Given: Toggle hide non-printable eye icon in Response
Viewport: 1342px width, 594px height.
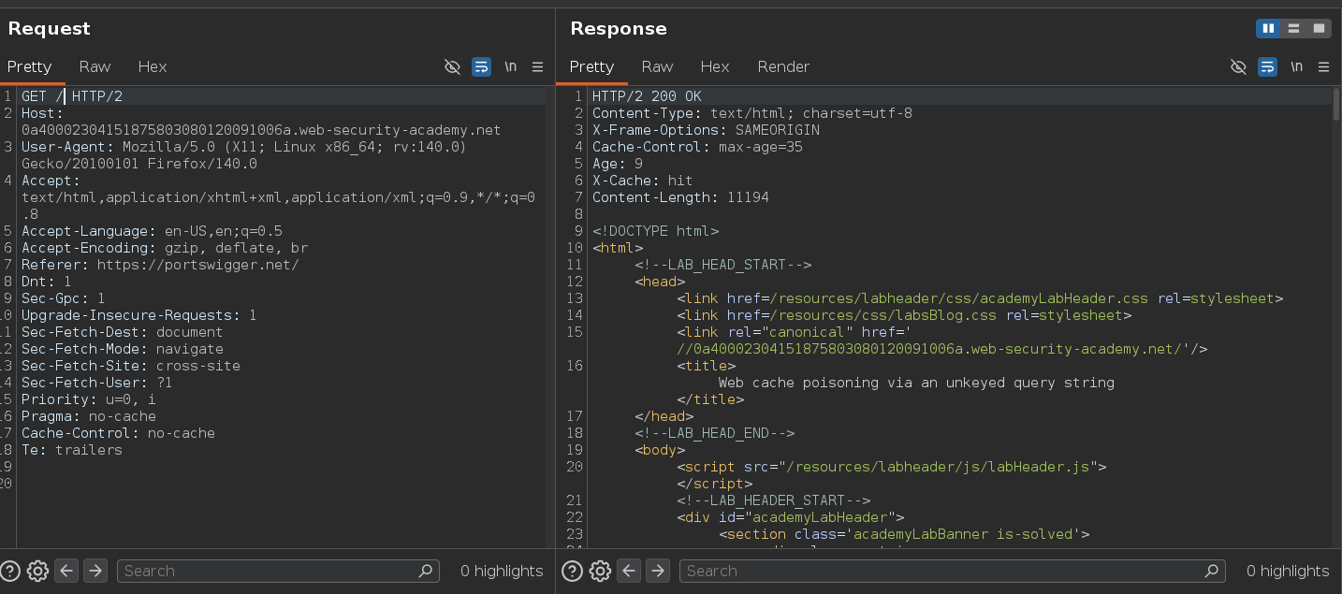Looking at the screenshot, I should (1239, 66).
